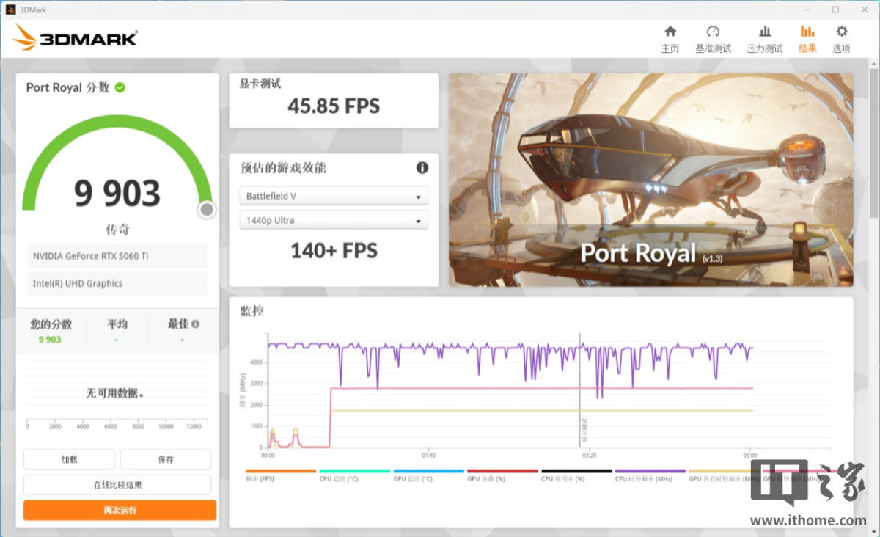This screenshot has width=880, height=537.
Task: Click the Port Royal preview image
Action: [650, 180]
